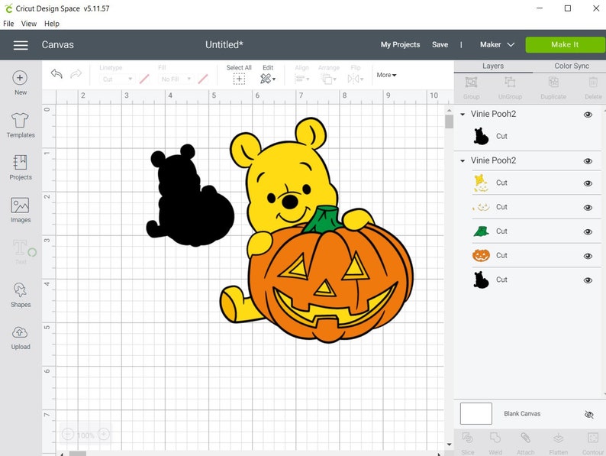The width and height of the screenshot is (606, 456).
Task: Click the Save button
Action: [440, 44]
